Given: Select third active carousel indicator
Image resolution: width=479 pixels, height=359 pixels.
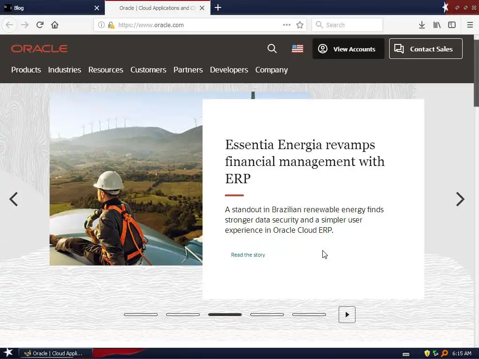Looking at the screenshot, I should tap(225, 315).
